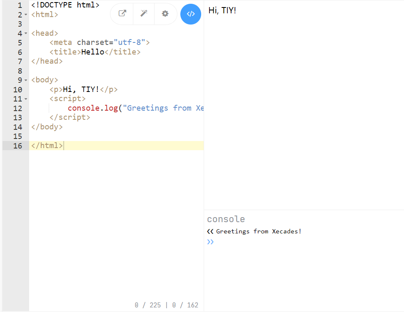Click the meta charset="utf-8" line
This screenshot has width=404, height=312.
[x=100, y=42]
